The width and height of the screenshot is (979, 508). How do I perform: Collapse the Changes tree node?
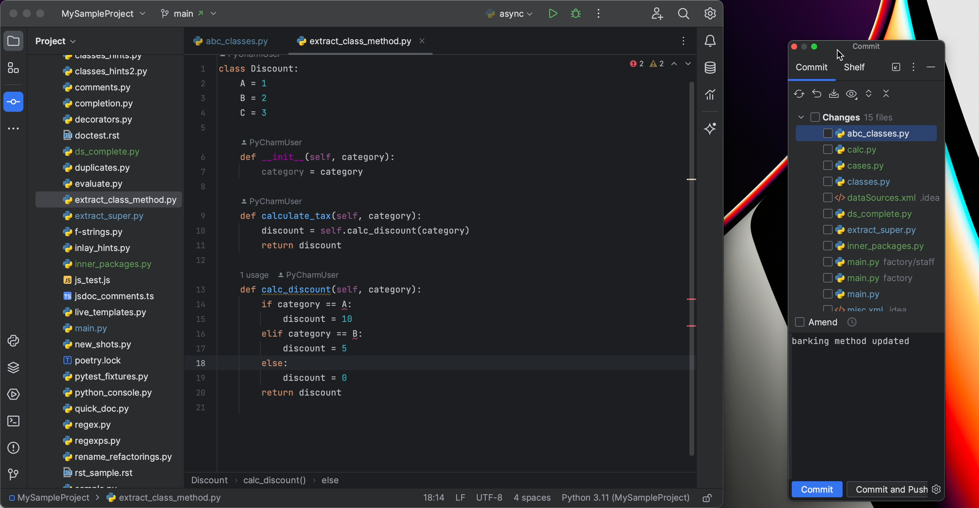801,117
